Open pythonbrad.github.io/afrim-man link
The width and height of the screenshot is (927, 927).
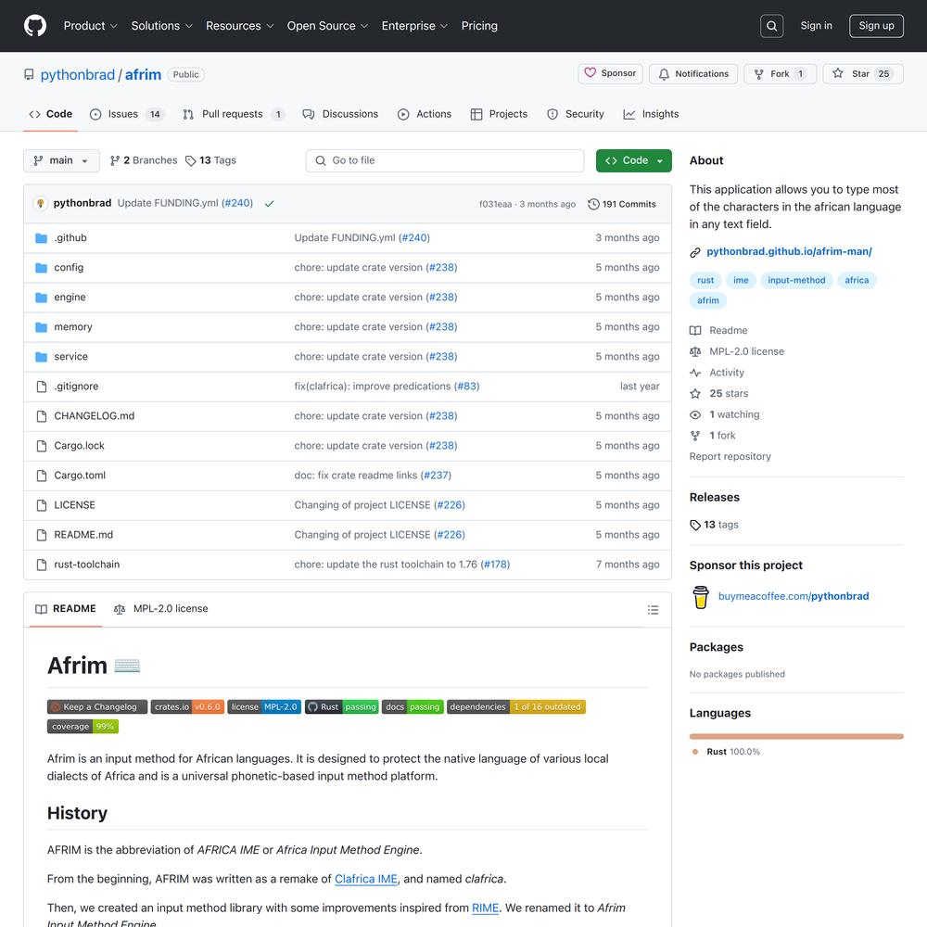coord(789,252)
